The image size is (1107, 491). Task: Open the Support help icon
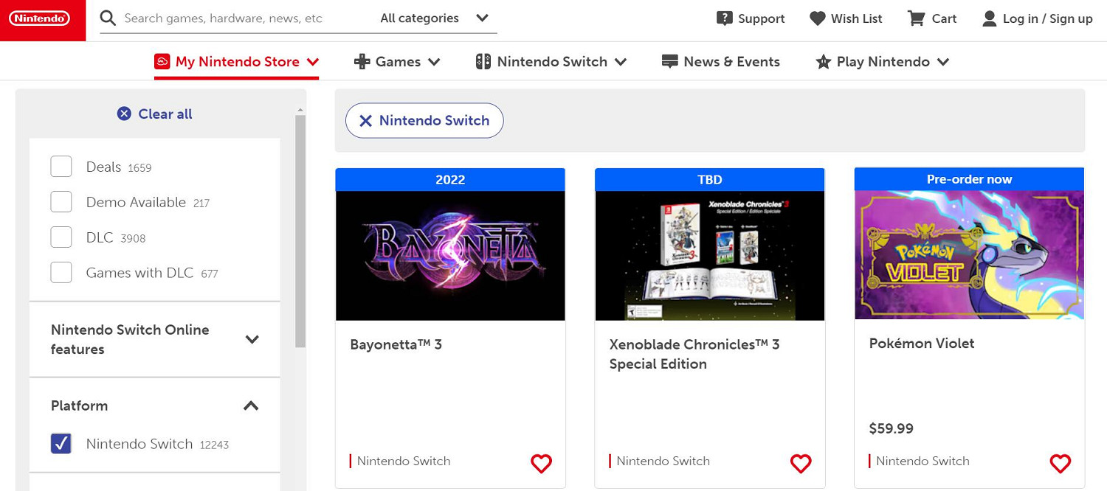(x=725, y=19)
